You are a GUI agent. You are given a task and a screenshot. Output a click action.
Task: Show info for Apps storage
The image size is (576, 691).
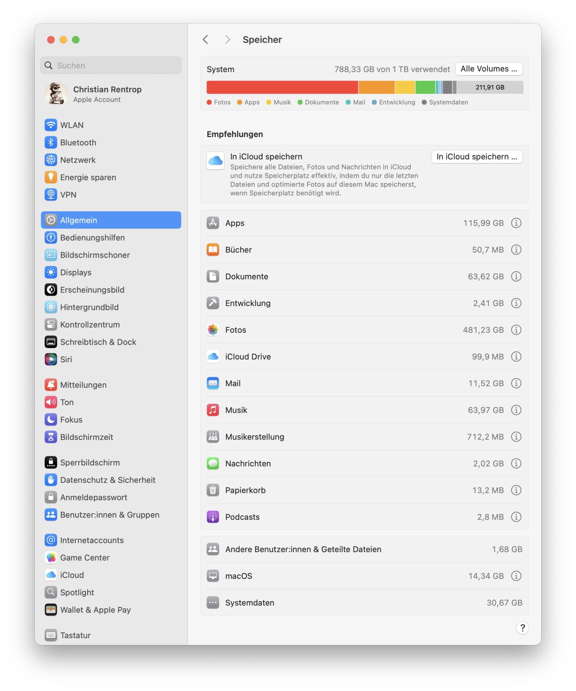[x=516, y=223]
